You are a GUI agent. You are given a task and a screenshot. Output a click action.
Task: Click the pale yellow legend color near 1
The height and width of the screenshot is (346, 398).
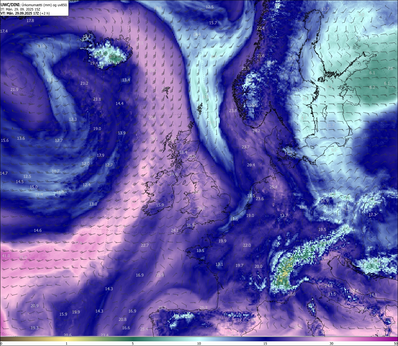point(66,339)
